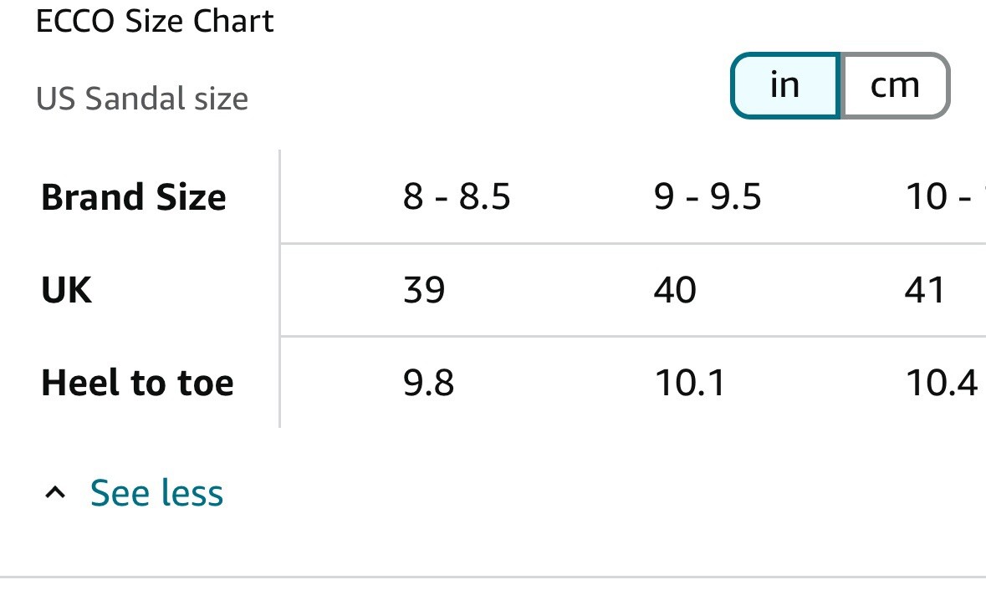The image size is (986, 595).
Task: Click heel to toe 10.1 value
Action: [690, 383]
